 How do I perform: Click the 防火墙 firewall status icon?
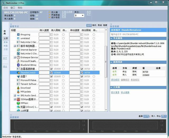50,12
